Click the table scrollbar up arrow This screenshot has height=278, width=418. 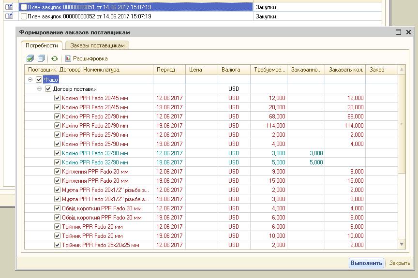click(x=402, y=70)
